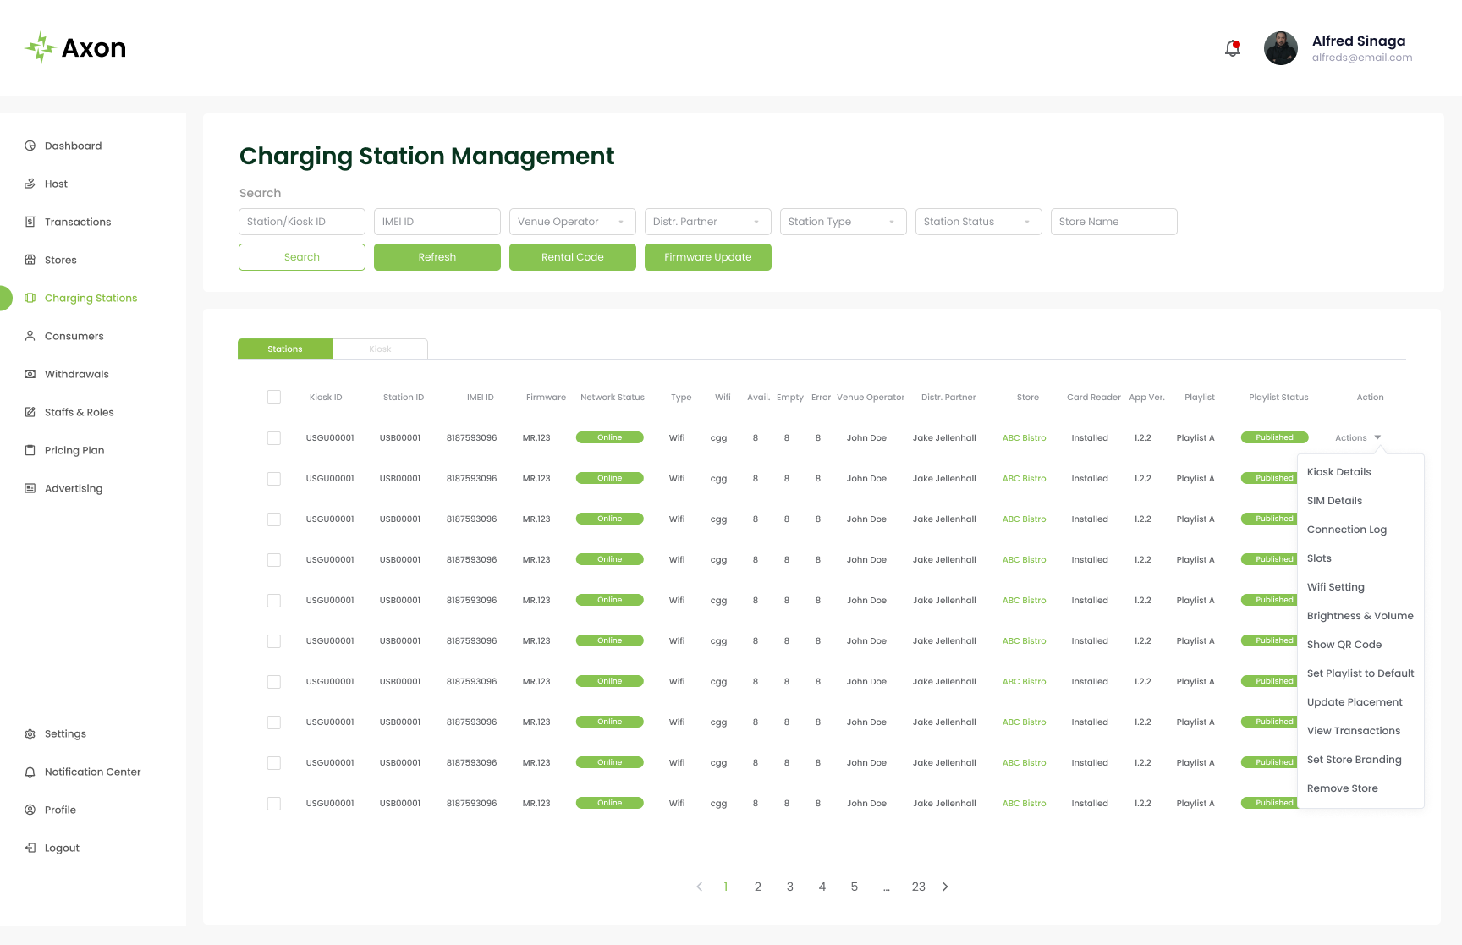Switch to Kiosk tab
The image size is (1462, 945).
click(380, 349)
